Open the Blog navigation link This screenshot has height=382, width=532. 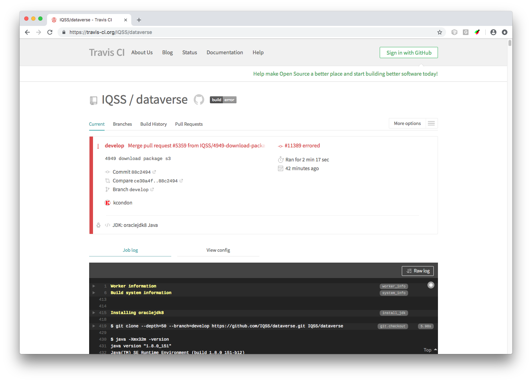coord(167,53)
